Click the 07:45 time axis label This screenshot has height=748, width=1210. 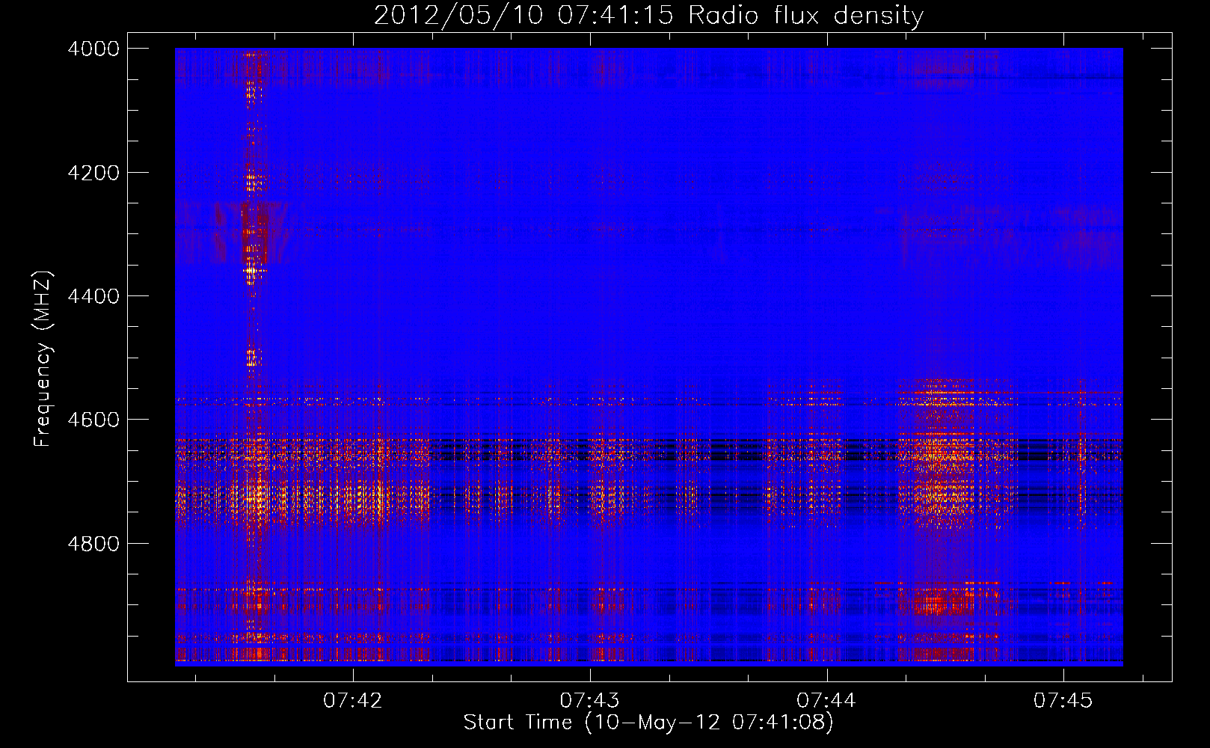(x=1063, y=701)
